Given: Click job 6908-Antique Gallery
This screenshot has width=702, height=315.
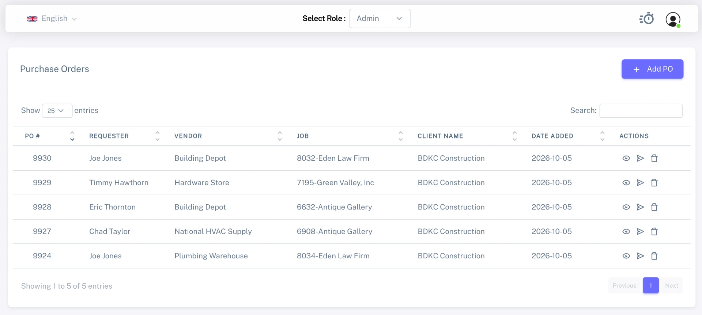Looking at the screenshot, I should [334, 232].
